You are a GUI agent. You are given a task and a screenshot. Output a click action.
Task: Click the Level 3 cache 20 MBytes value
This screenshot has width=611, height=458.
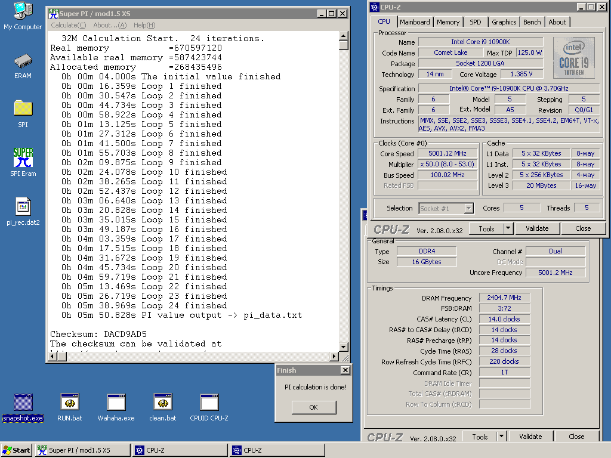[x=541, y=186]
